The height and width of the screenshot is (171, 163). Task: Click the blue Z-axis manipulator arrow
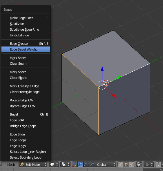tap(102, 69)
